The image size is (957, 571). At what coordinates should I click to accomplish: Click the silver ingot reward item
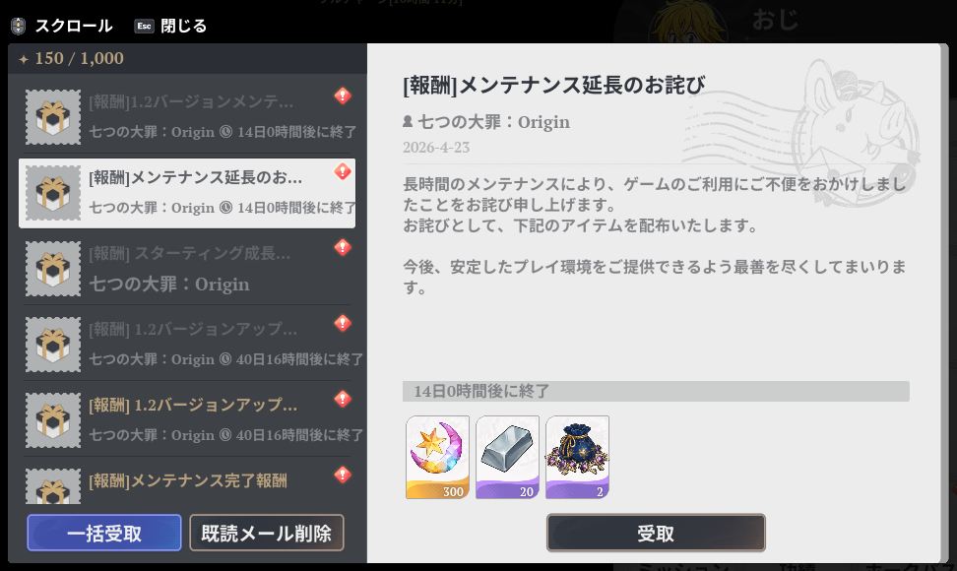[x=507, y=457]
